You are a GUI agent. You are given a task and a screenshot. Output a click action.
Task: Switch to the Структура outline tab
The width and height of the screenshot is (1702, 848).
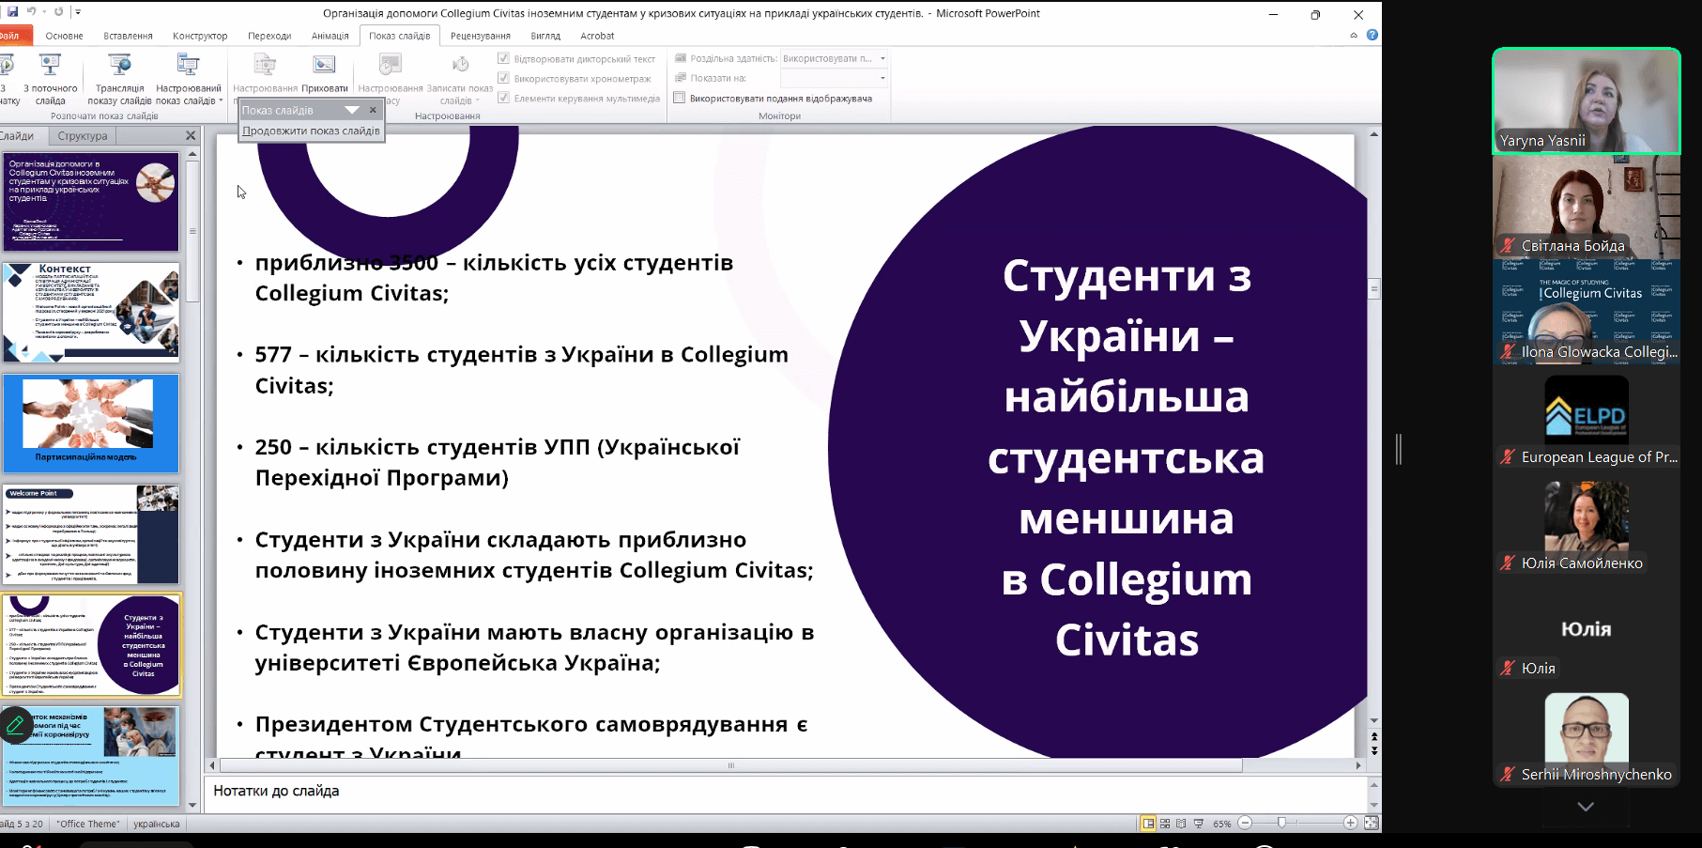[x=83, y=136]
